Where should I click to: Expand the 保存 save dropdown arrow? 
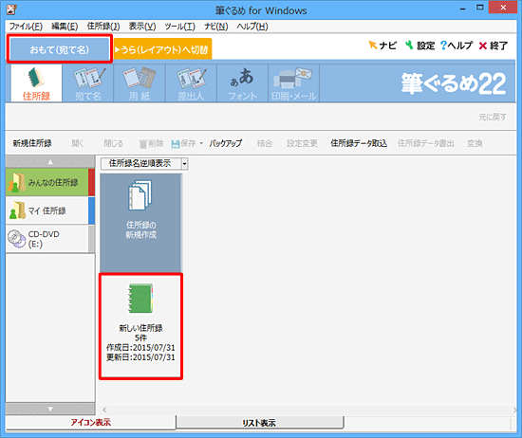click(201, 143)
